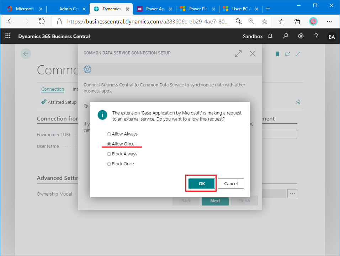This screenshot has height=256, width=340.
Task: Open the browser profile avatar
Action: coord(313,21)
